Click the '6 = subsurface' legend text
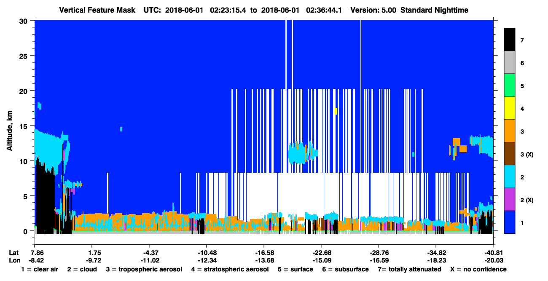548x281 pixels. 345,269
